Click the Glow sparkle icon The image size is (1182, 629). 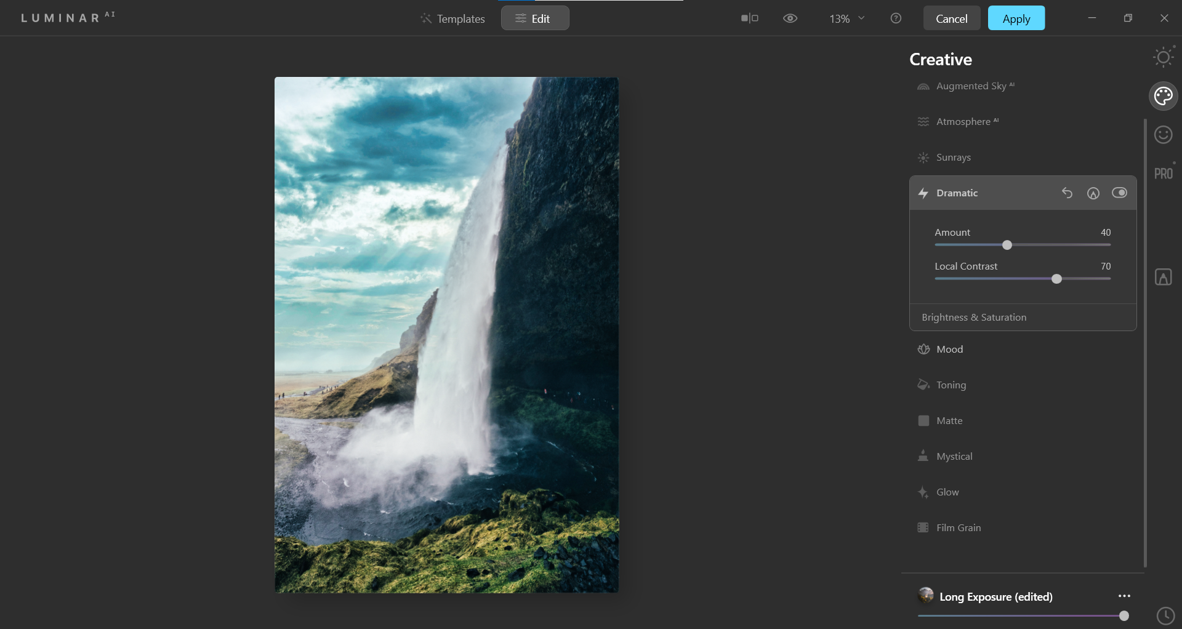923,492
